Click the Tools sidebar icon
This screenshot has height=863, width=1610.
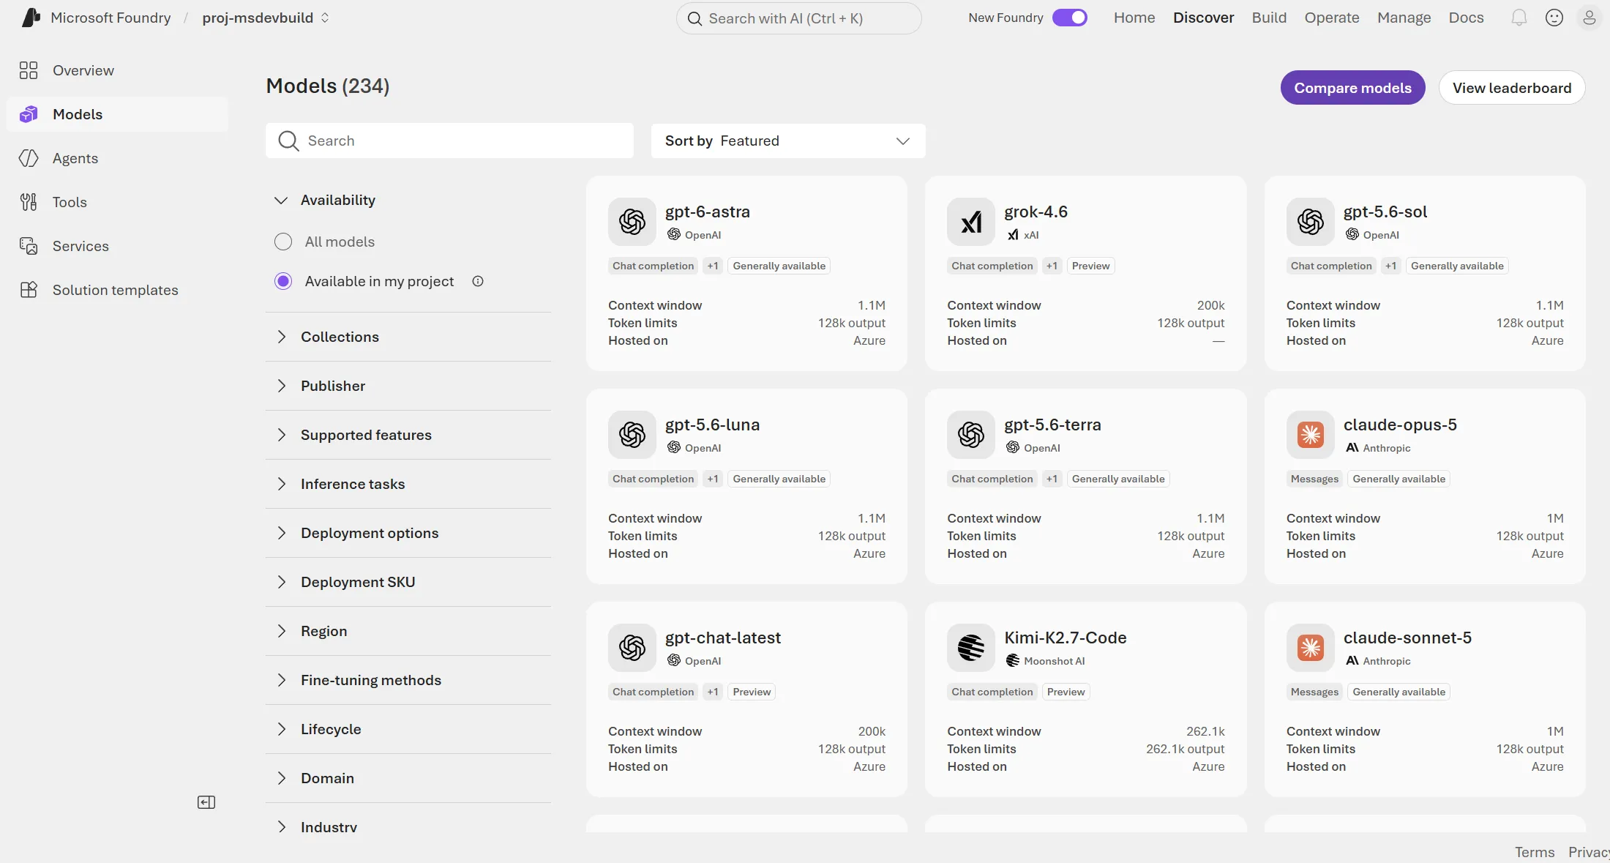[29, 202]
